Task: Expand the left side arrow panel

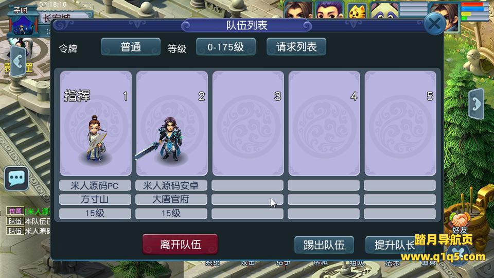Action: click(19, 61)
